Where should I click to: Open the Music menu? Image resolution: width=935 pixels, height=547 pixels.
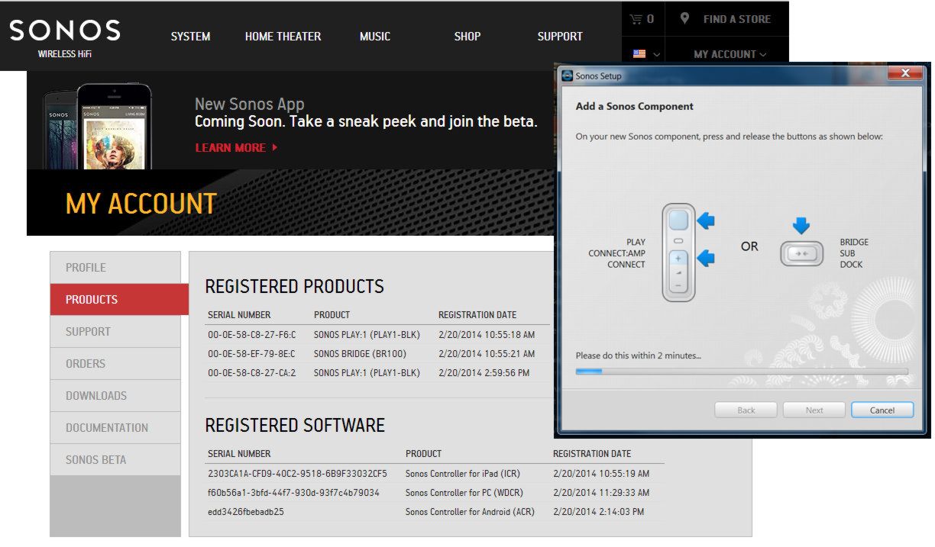coord(375,36)
